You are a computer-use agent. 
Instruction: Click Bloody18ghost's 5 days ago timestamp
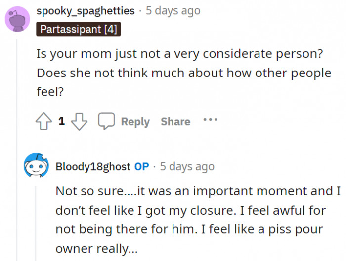tap(187, 166)
